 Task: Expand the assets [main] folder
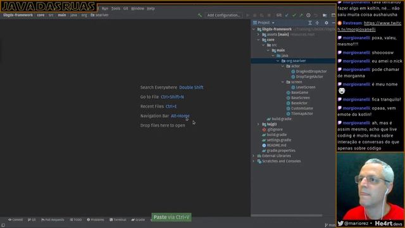click(258, 34)
